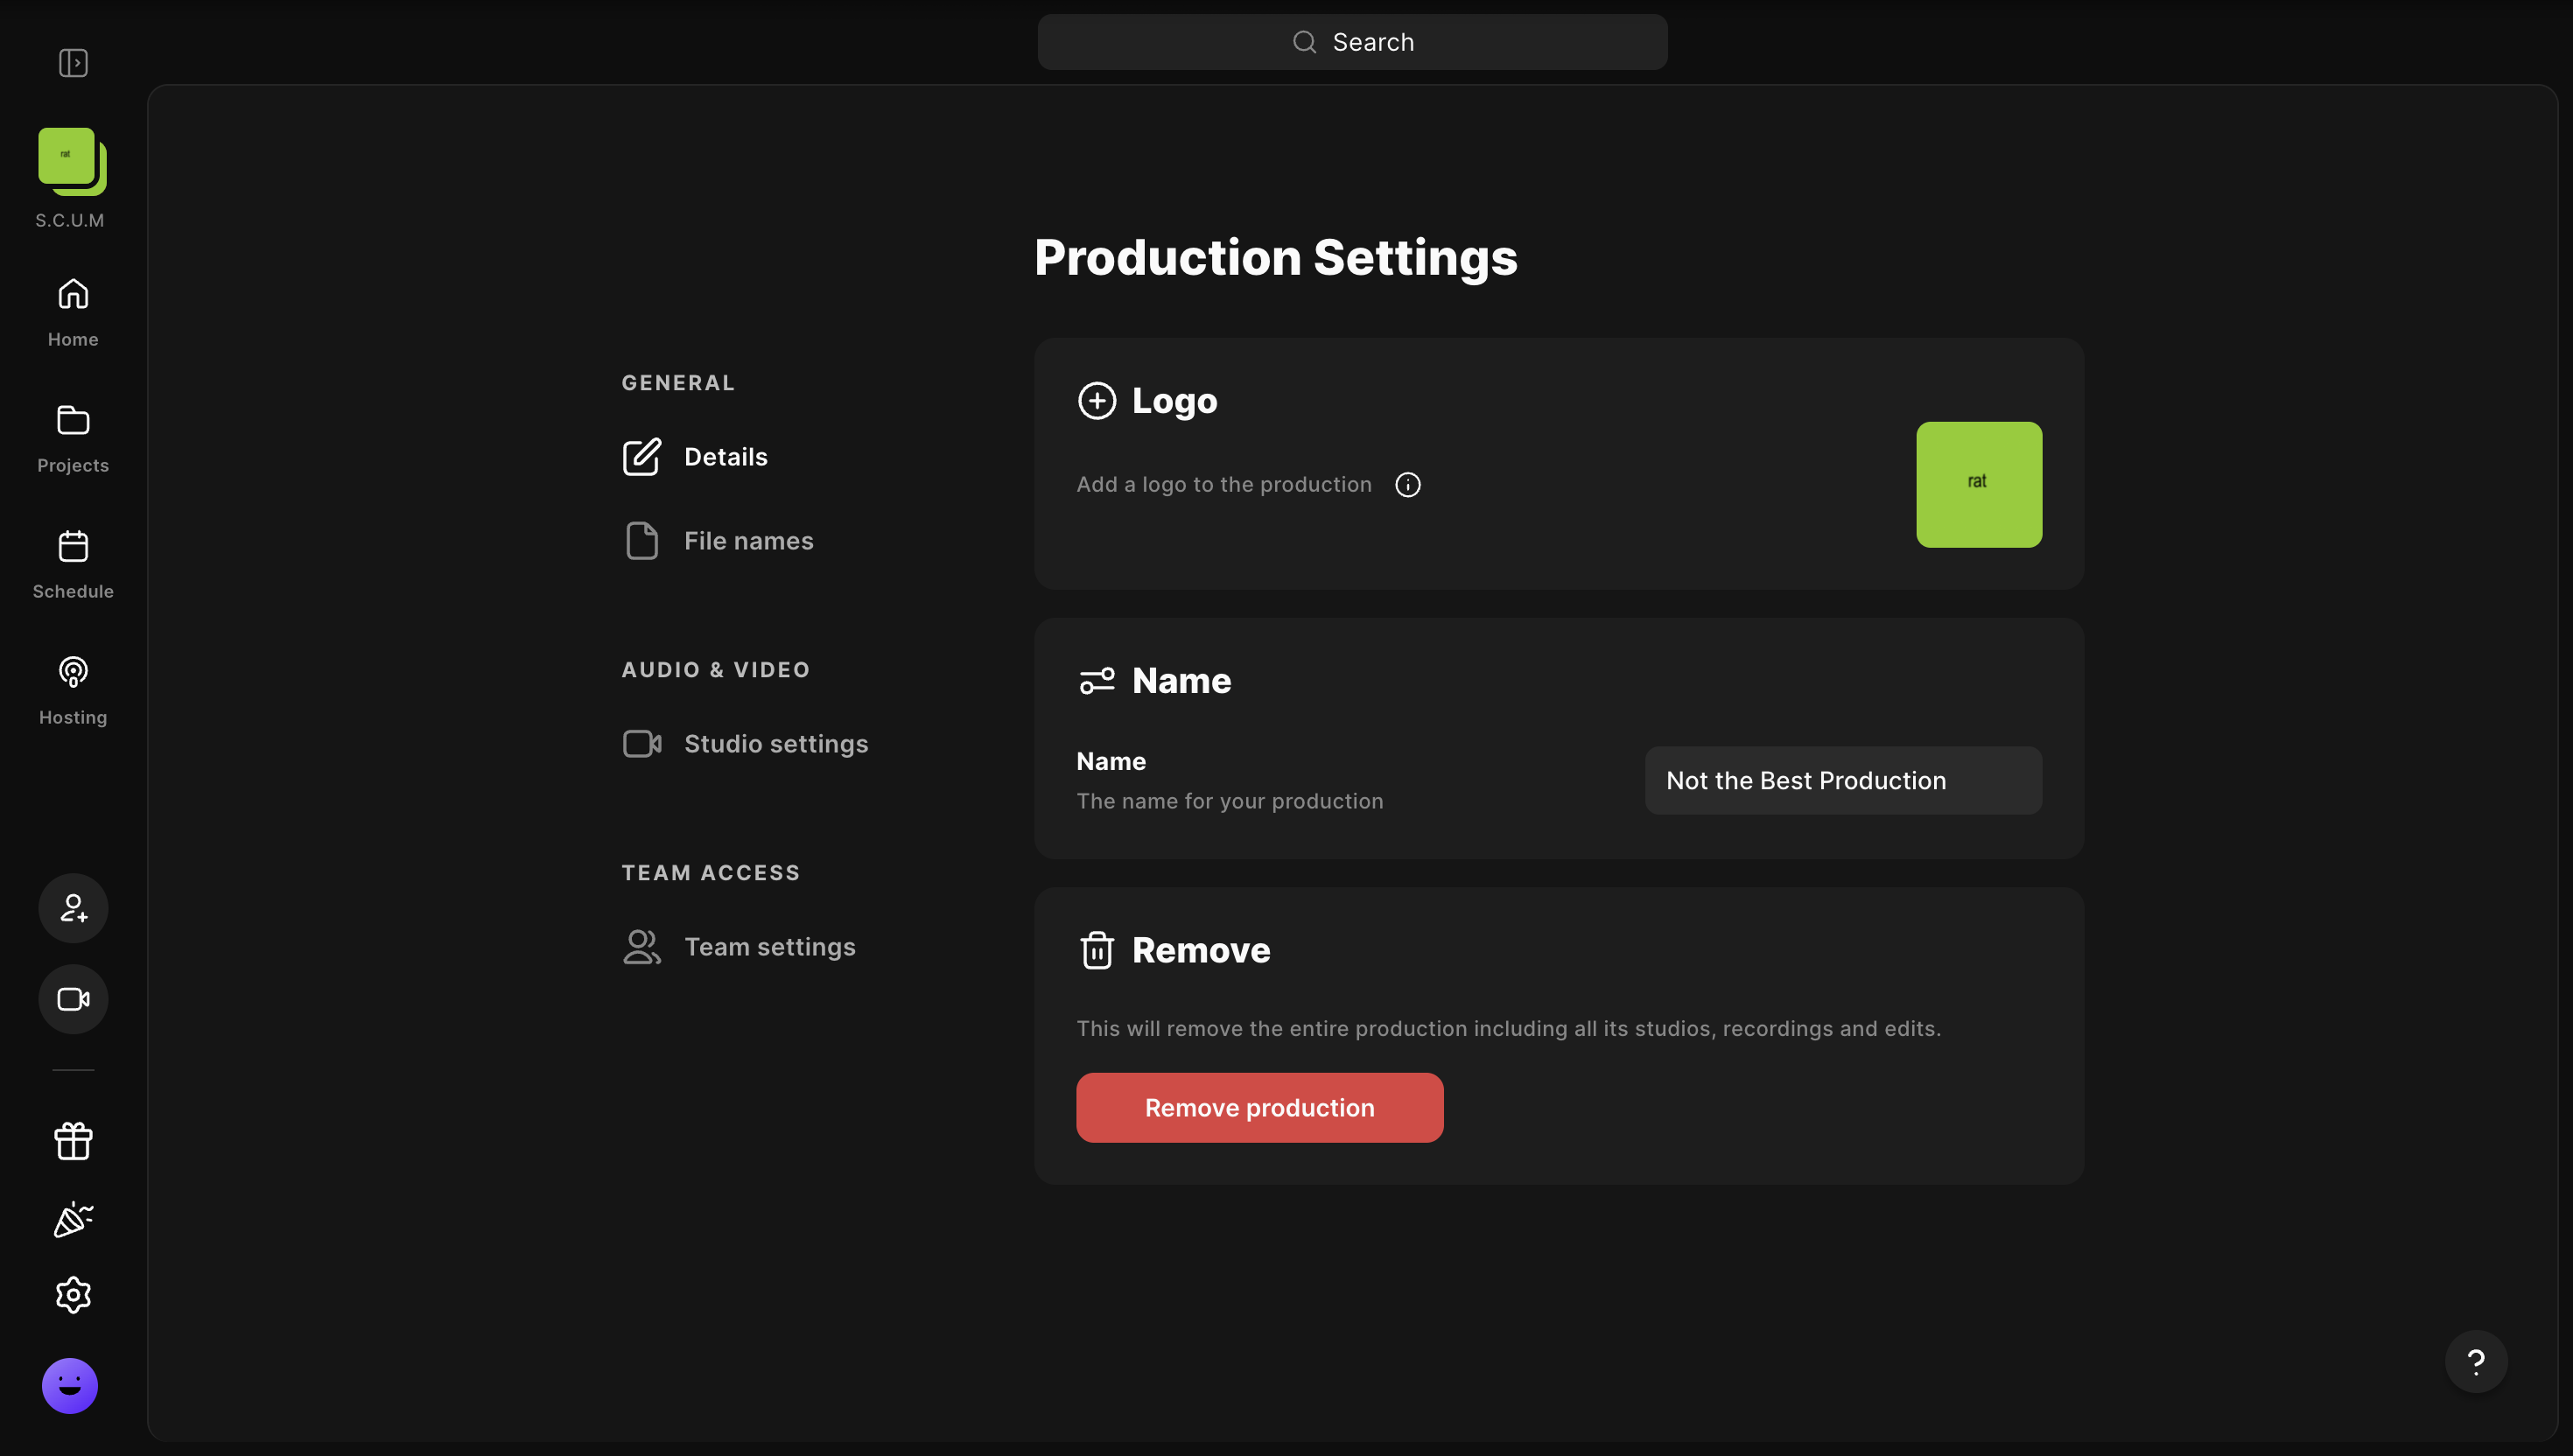The width and height of the screenshot is (2573, 1456).
Task: Open the Projects folder icon
Action: (x=73, y=438)
